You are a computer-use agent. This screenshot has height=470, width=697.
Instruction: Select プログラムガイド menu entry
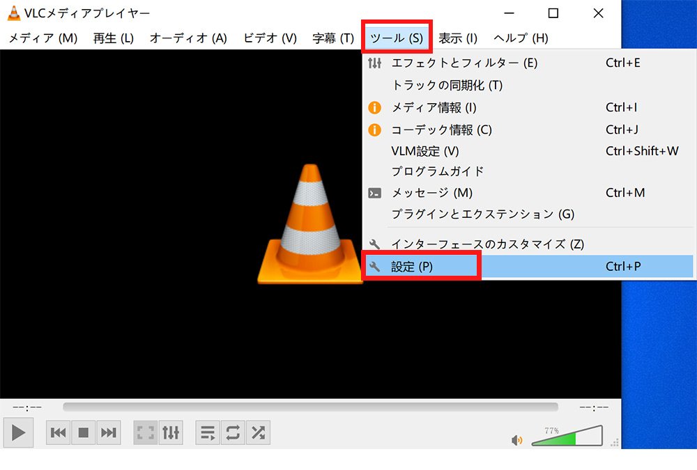[528, 171]
